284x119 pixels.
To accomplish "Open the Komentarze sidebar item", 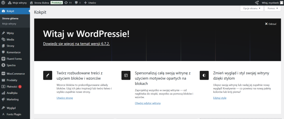I will [x=14, y=52].
